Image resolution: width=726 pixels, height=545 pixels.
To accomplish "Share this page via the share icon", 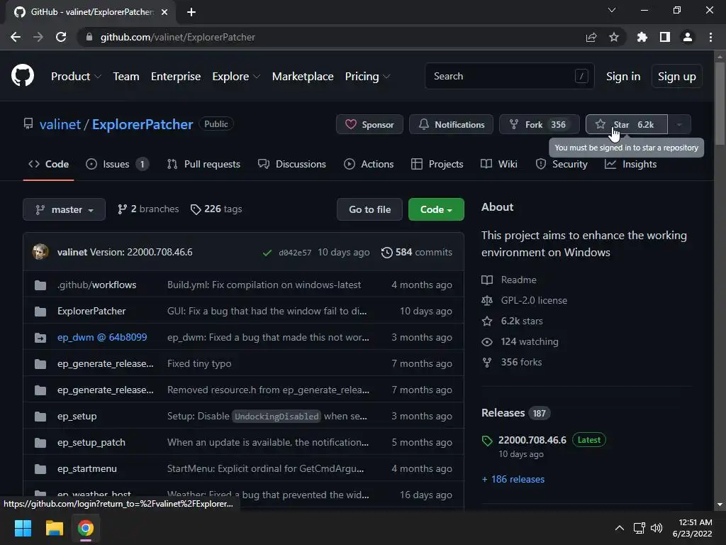I will [591, 37].
